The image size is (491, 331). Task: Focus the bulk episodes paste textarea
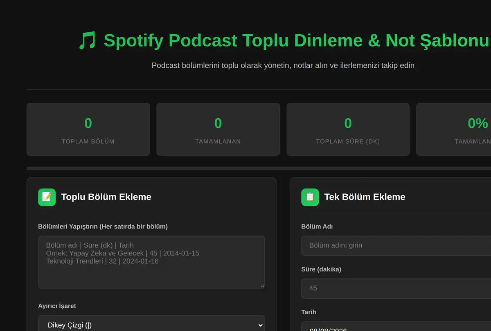tap(151, 262)
